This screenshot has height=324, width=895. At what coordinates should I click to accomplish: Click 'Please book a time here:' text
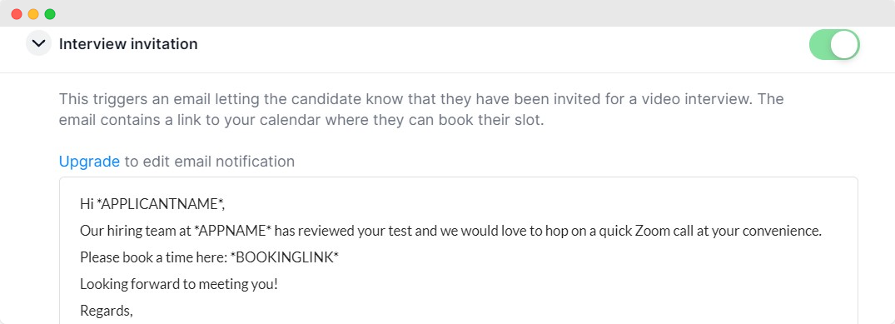click(x=153, y=257)
